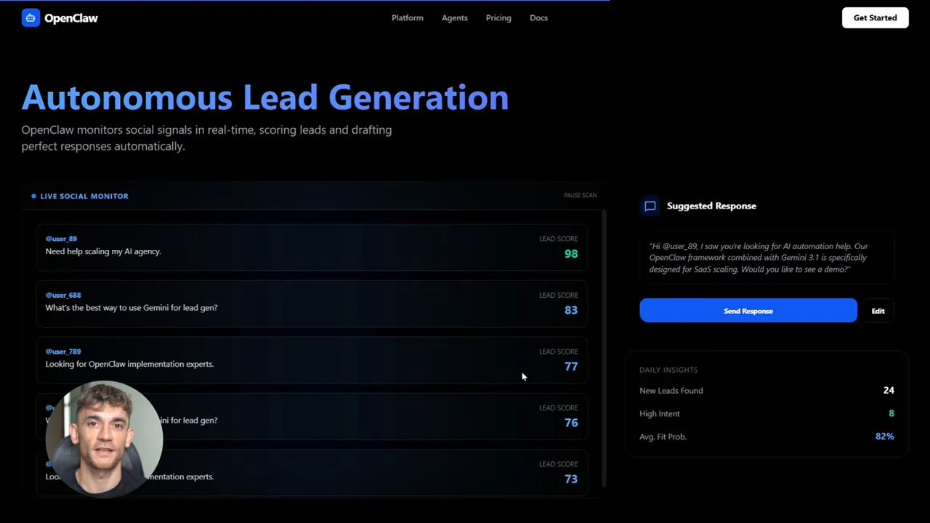Click the lead score 73 value
Screen dimensions: 930x523
571,479
